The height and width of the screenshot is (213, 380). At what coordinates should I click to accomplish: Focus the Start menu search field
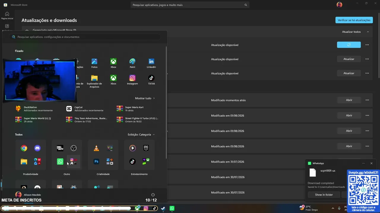(x=85, y=37)
